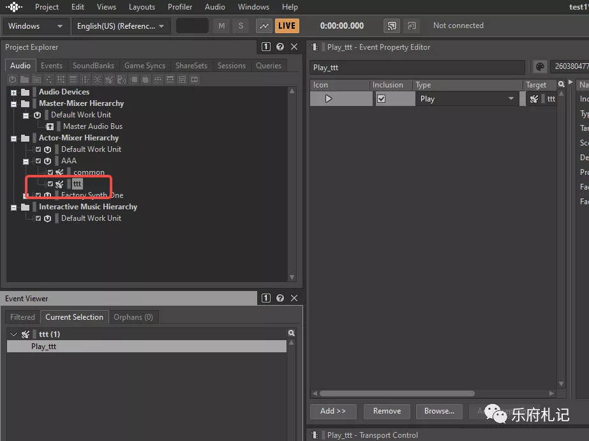
Task: Click the outlined folder toolbar icon
Action: click(36, 79)
